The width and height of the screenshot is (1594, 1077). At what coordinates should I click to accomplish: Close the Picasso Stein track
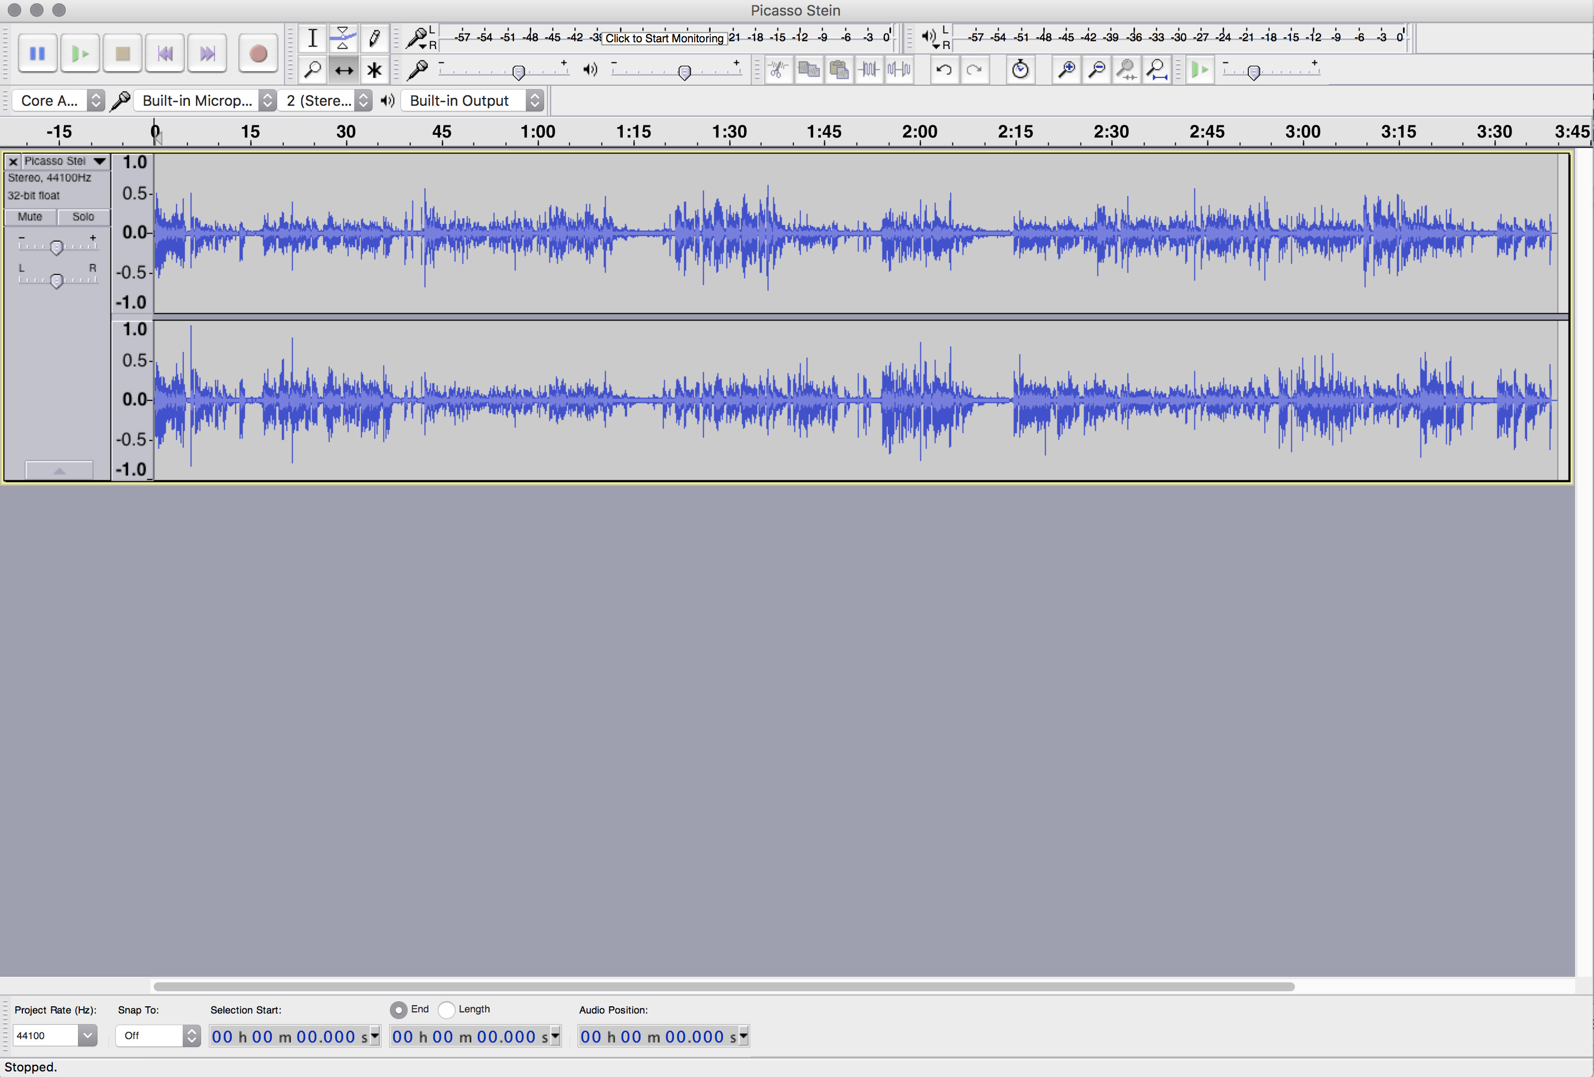[13, 161]
